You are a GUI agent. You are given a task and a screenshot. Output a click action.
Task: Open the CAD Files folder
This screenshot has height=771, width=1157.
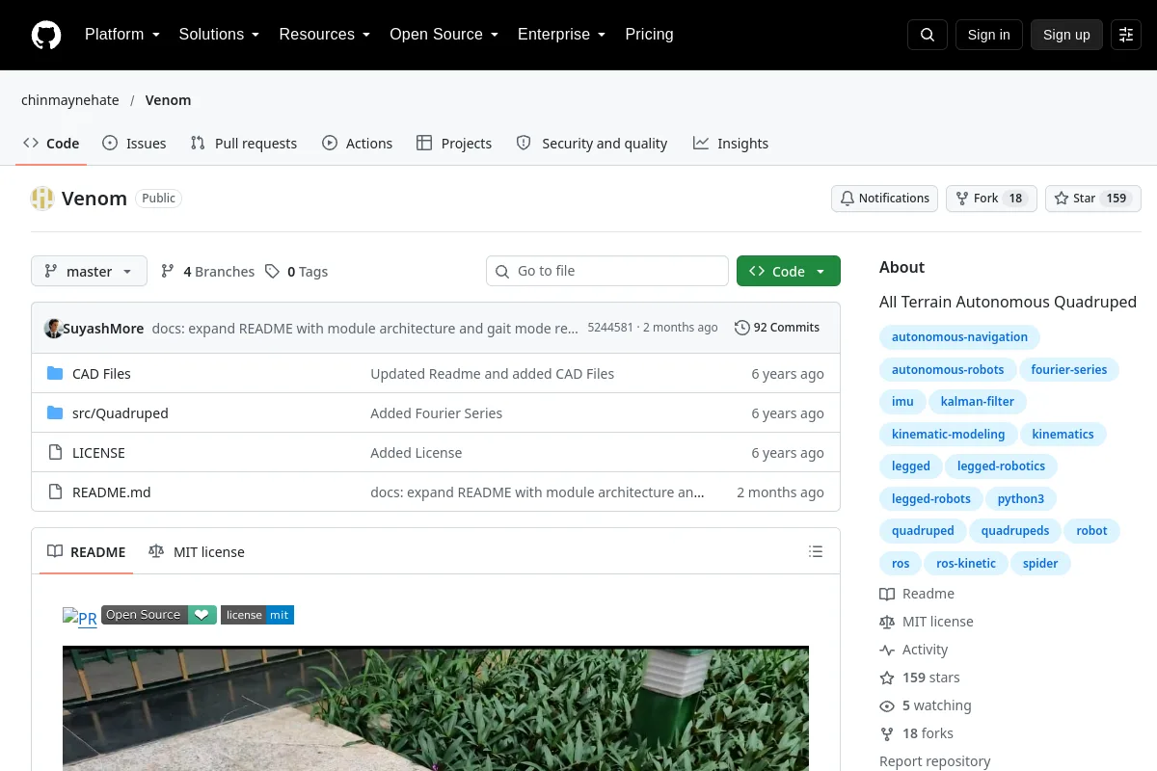[x=101, y=374]
